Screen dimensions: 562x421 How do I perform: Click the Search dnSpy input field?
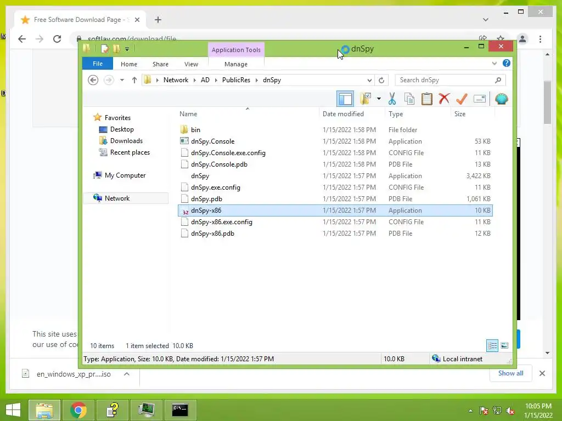(450, 80)
